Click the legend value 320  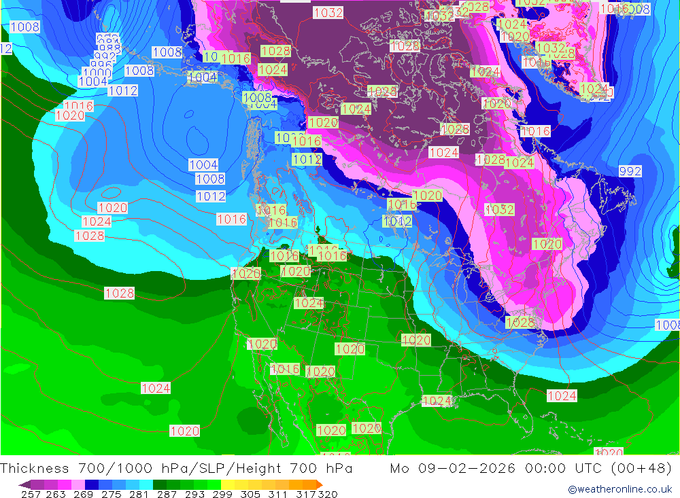tap(328, 494)
